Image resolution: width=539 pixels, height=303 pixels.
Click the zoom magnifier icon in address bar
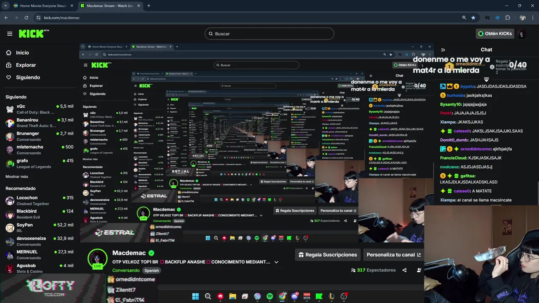(464, 18)
